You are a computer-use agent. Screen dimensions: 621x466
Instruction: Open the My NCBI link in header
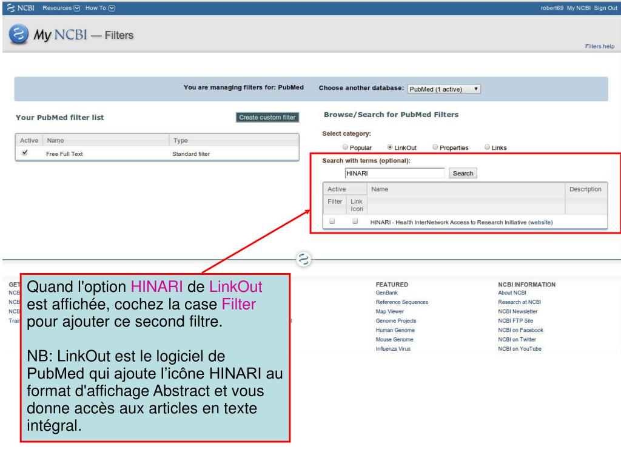point(578,8)
